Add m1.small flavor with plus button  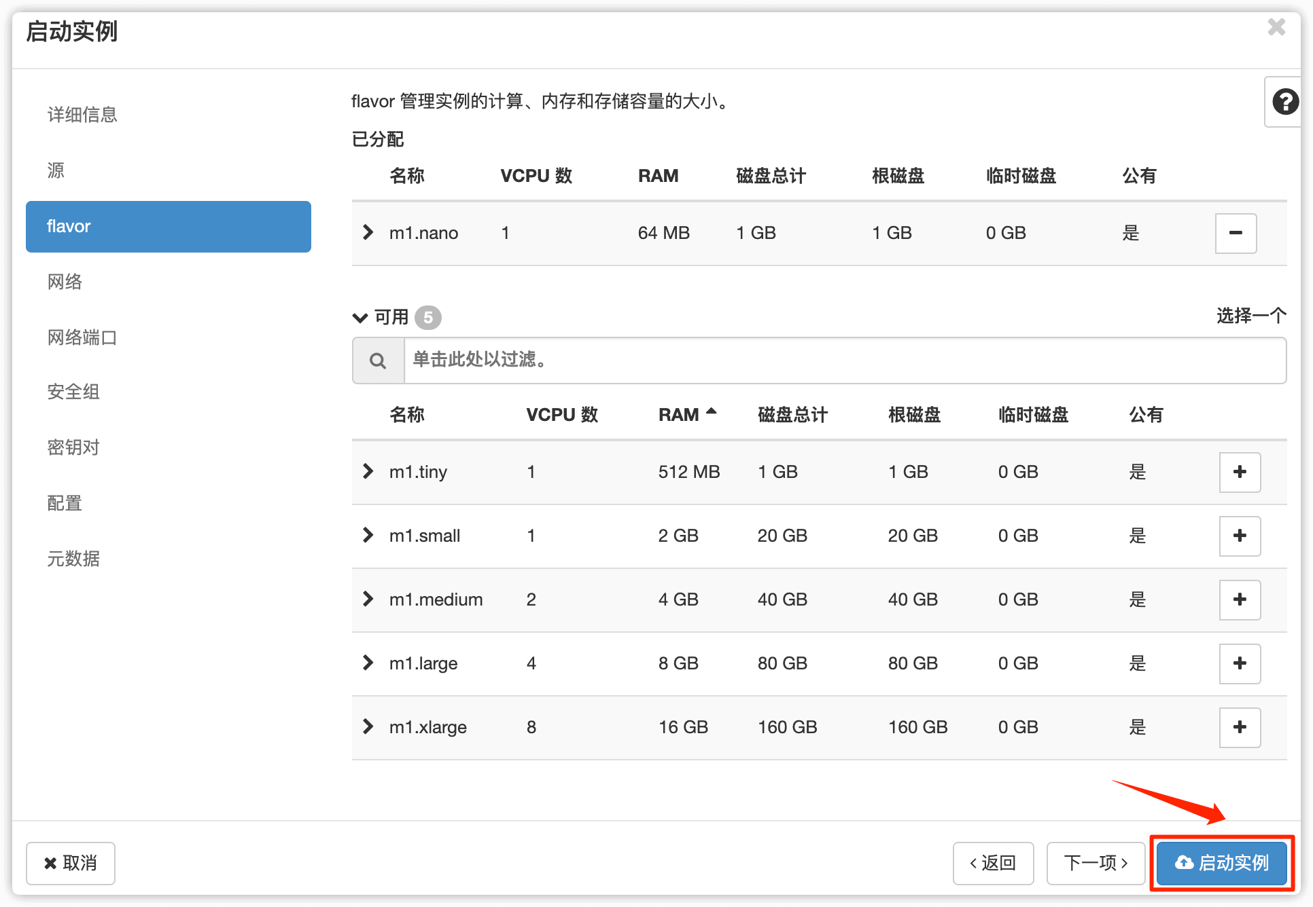[1239, 536]
